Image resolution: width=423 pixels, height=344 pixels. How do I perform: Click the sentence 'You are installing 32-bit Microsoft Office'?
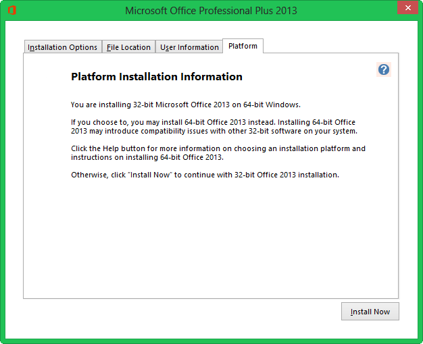point(185,105)
